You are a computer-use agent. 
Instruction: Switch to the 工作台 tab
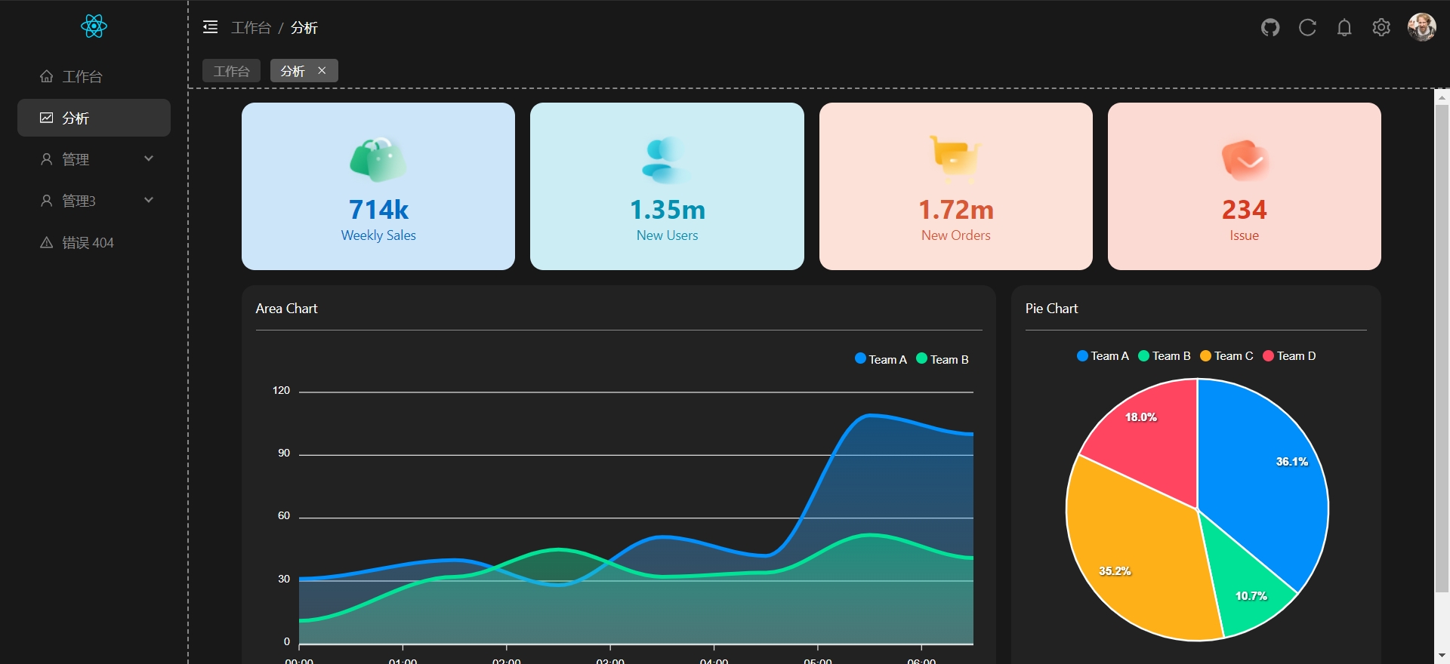click(x=231, y=70)
